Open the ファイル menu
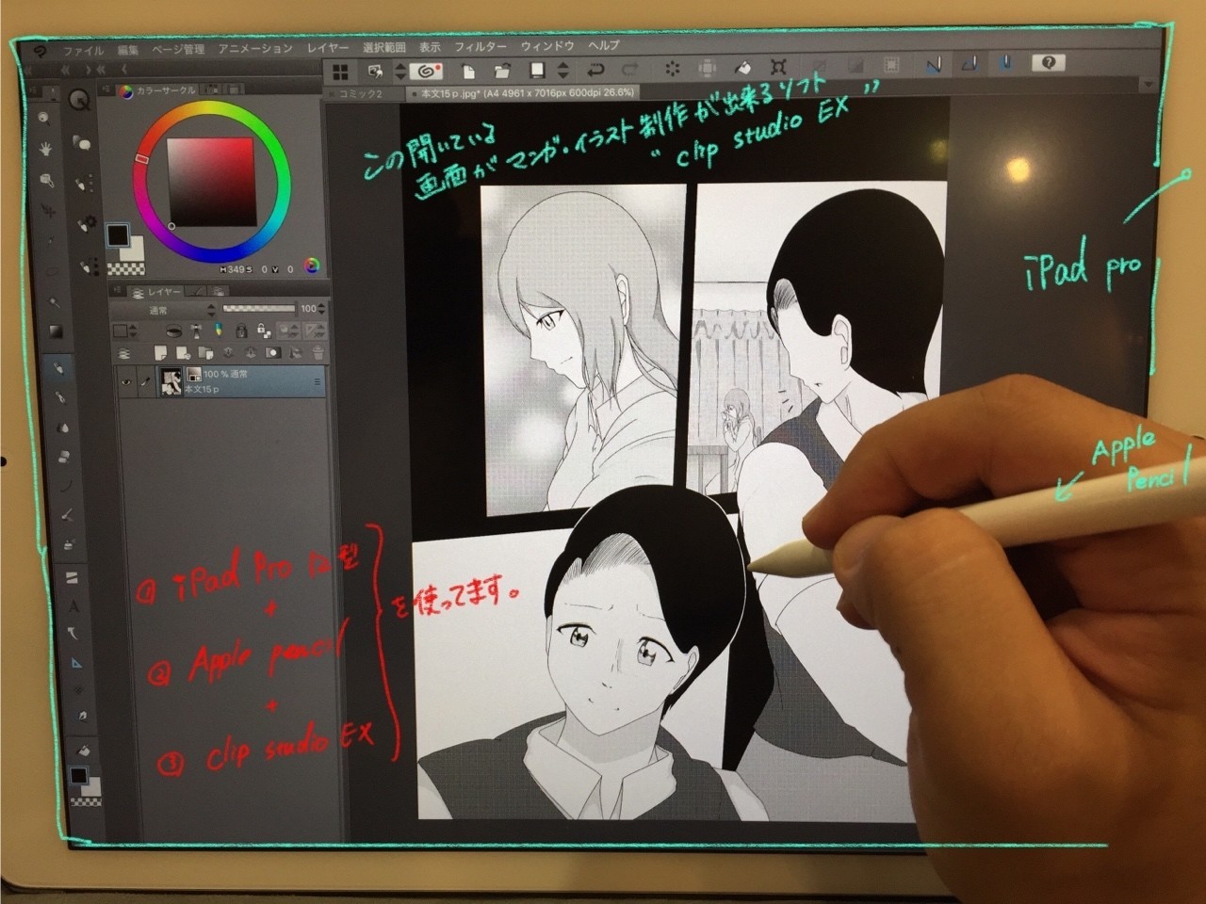The image size is (1206, 904). coord(83,50)
